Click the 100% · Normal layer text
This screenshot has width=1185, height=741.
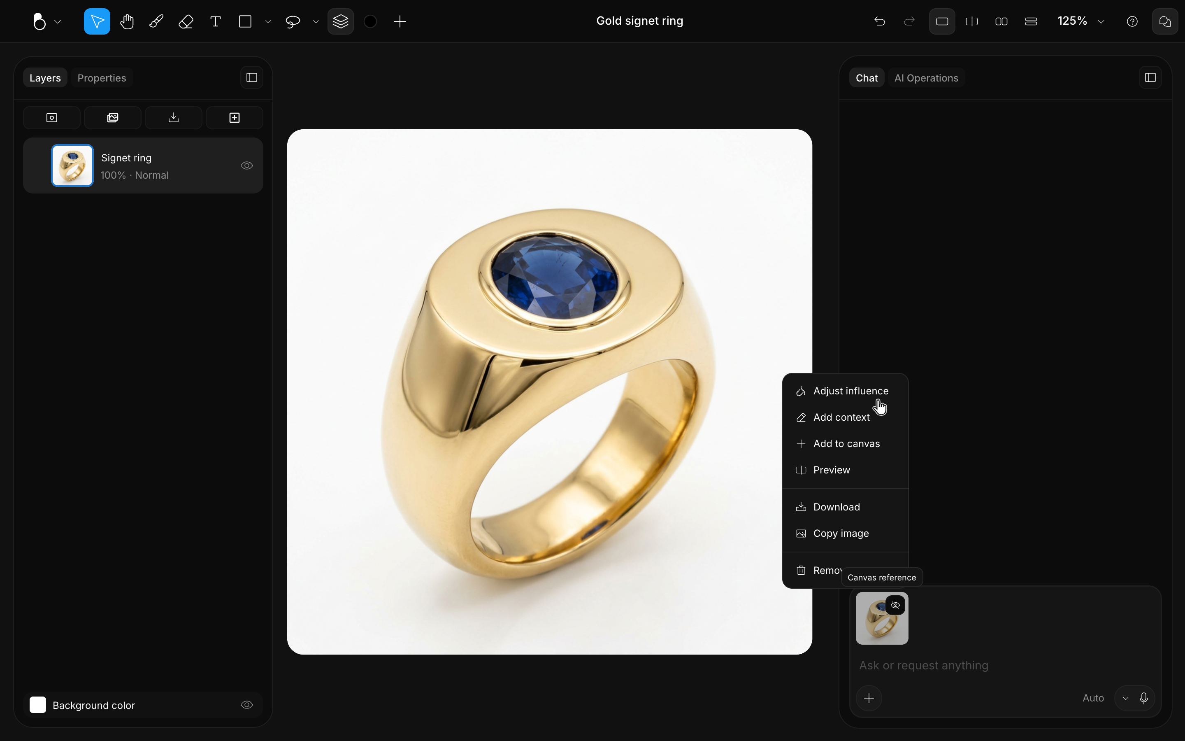pos(135,175)
